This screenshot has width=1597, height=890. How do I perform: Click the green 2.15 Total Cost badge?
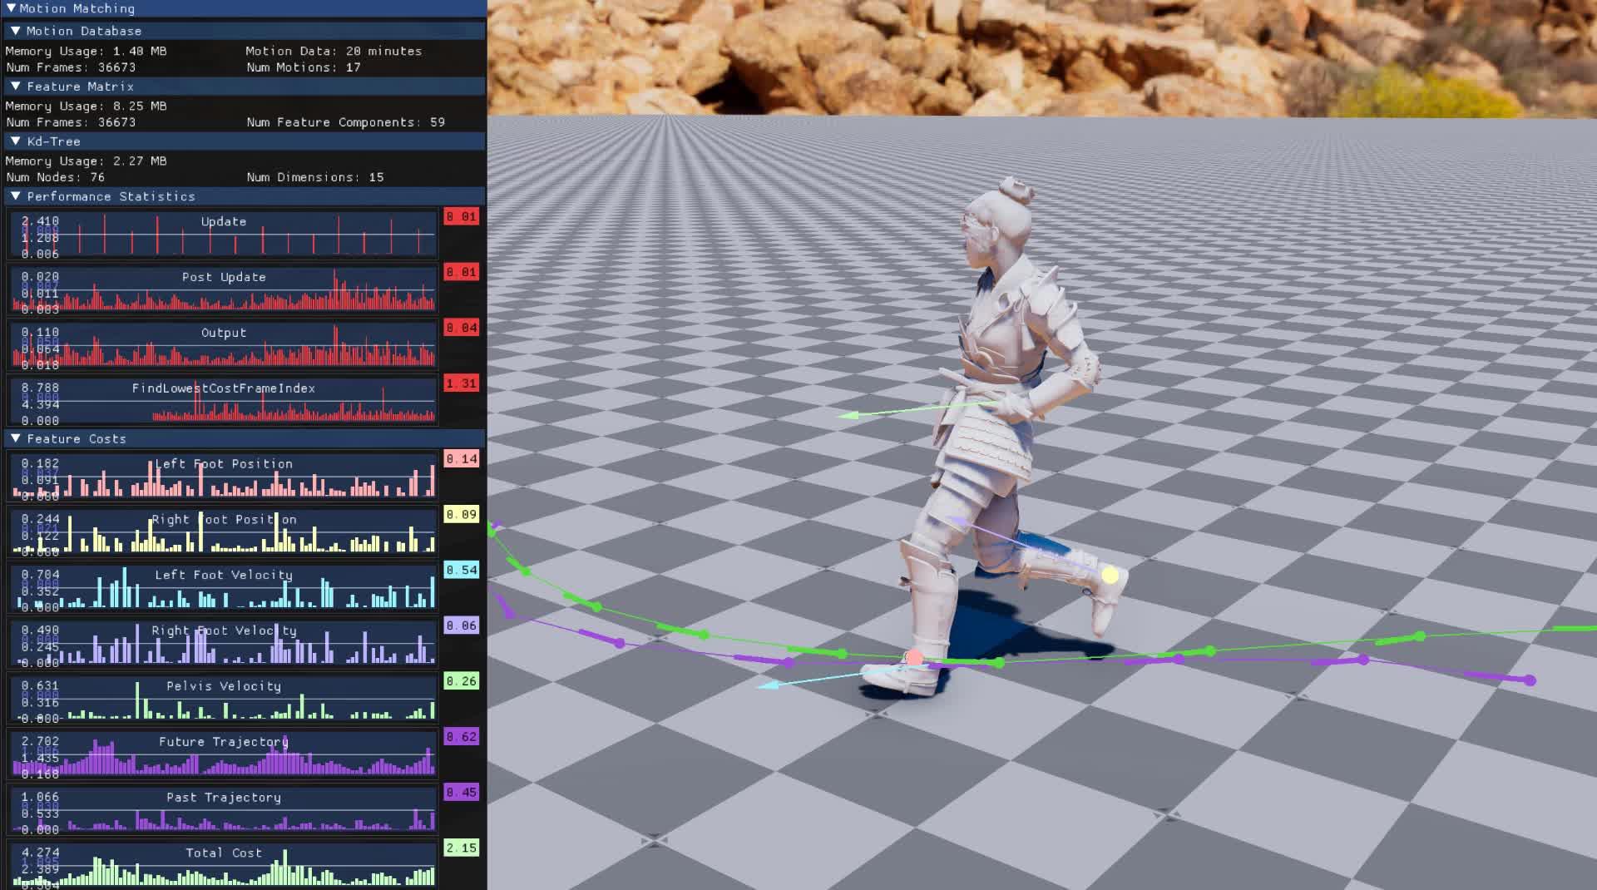(x=461, y=848)
